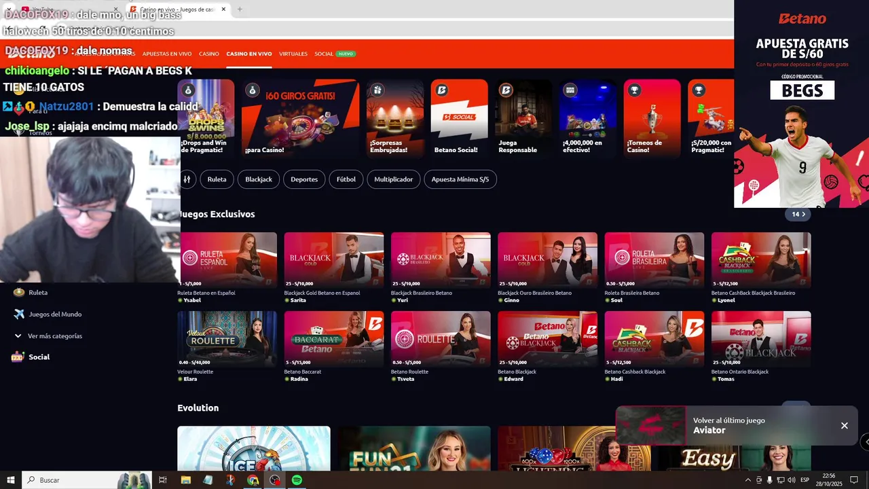Open the Casino tab in header
This screenshot has height=489, width=869.
[x=209, y=54]
